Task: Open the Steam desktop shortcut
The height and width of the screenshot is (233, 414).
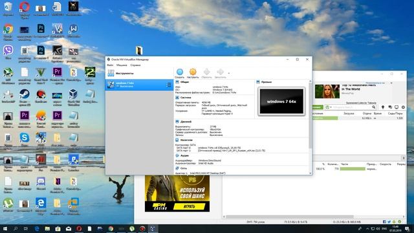Action: tap(25, 94)
